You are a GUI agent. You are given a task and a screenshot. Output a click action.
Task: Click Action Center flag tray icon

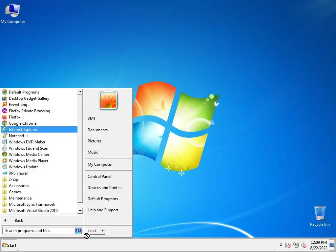tap(288, 245)
